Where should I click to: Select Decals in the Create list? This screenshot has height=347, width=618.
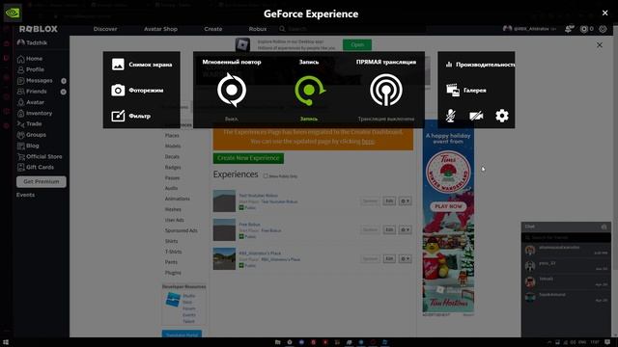(x=172, y=156)
